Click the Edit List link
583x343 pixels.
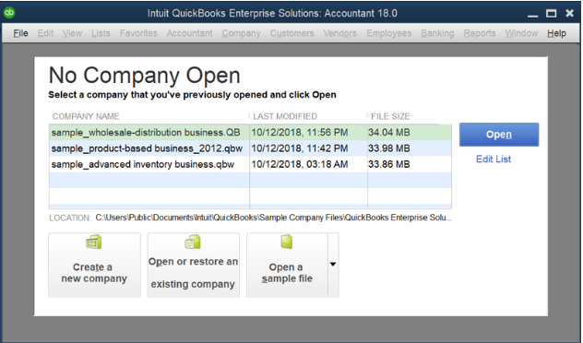494,159
